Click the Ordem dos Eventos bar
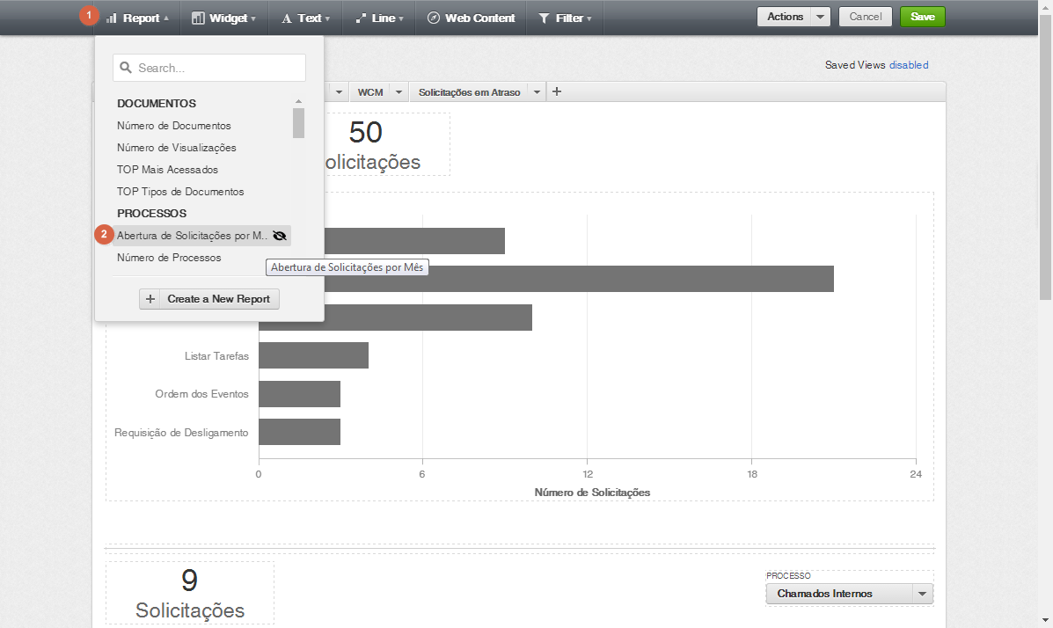Image resolution: width=1053 pixels, height=628 pixels. (x=299, y=393)
